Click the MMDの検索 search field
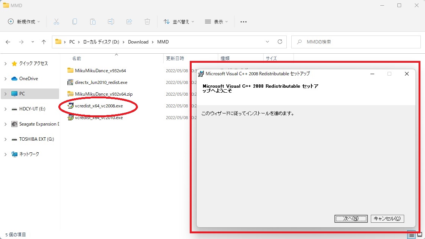 pyautogui.click(x=356, y=42)
